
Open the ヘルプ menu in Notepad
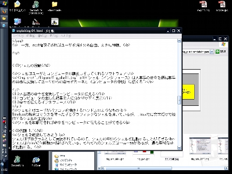[66, 36]
